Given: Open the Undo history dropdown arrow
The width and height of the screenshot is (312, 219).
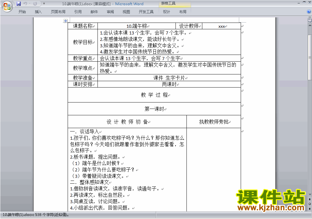Looking at the screenshot, I should (30, 4).
